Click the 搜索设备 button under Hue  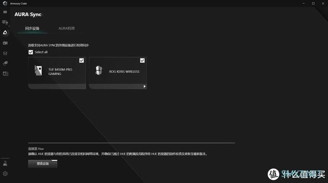pyautogui.click(x=42, y=164)
